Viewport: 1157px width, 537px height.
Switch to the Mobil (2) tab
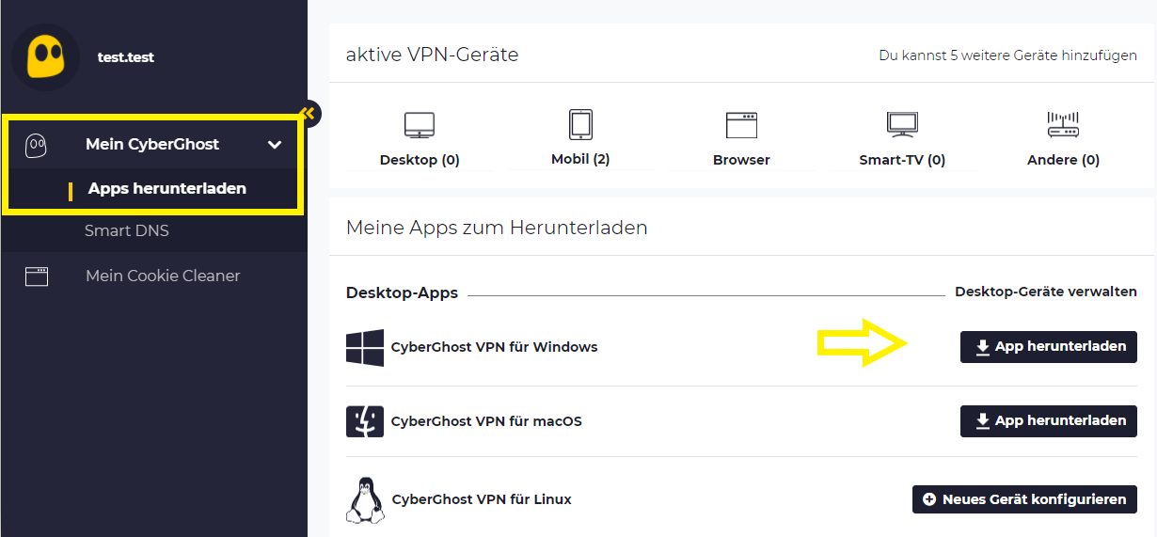tap(580, 159)
